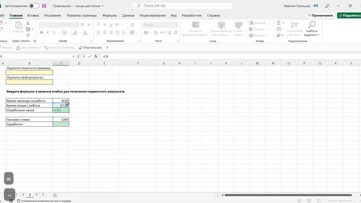Click the Clear eraser icon in Редактирование
Viewport: 361px width, 203px height.
[279, 35]
